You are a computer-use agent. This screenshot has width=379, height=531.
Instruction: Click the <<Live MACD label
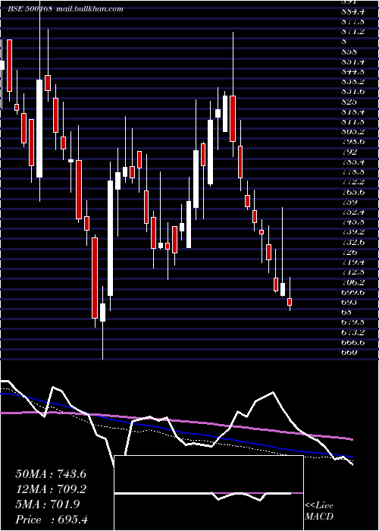coord(319,511)
